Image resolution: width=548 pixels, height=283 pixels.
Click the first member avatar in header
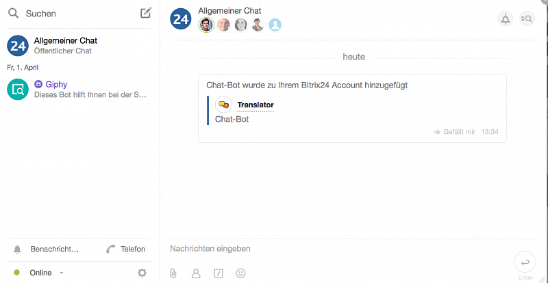click(x=206, y=25)
